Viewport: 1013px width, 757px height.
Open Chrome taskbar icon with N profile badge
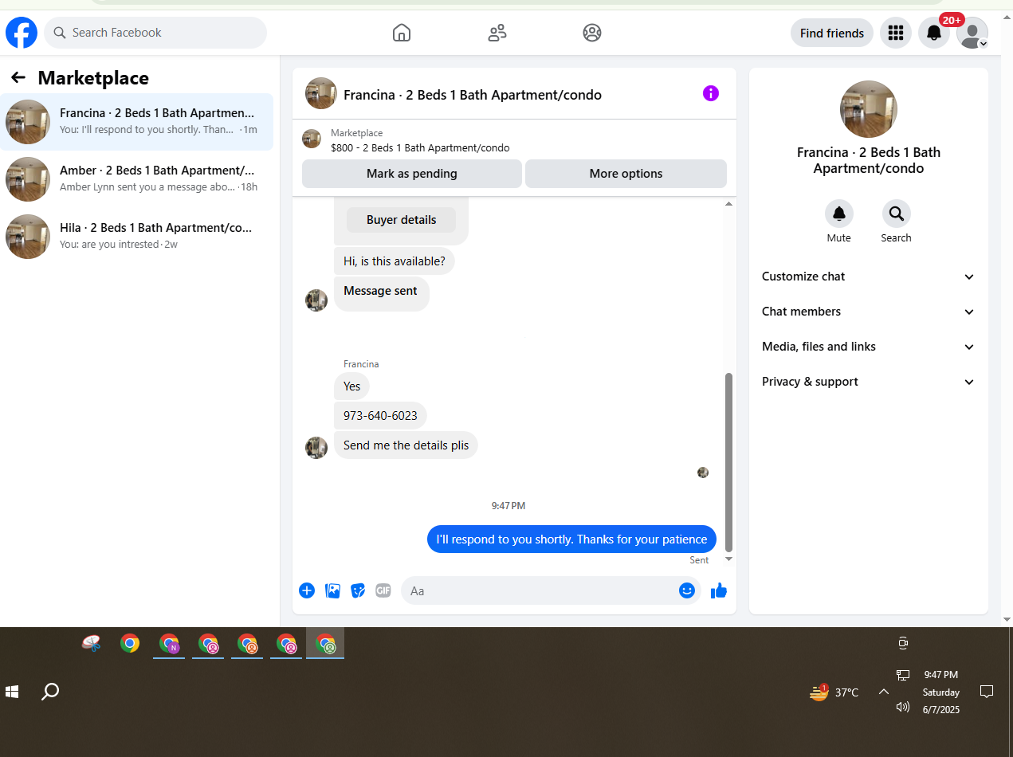click(169, 644)
